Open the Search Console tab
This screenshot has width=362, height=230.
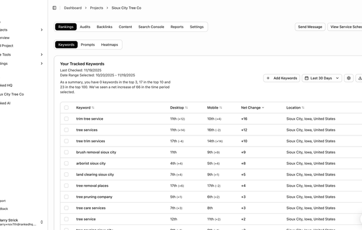[151, 27]
